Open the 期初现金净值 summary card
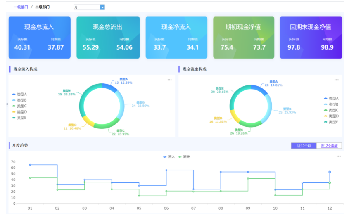 tap(244, 38)
